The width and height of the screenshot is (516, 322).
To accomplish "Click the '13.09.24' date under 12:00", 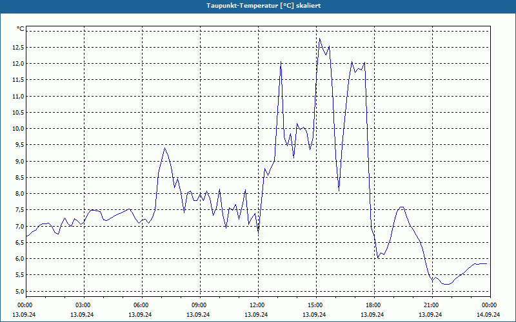I will 256,314.
